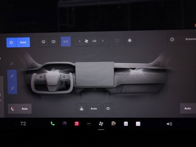This screenshot has width=196, height=147.
Task: Turn on front windshield defrost
Action: [43, 42]
